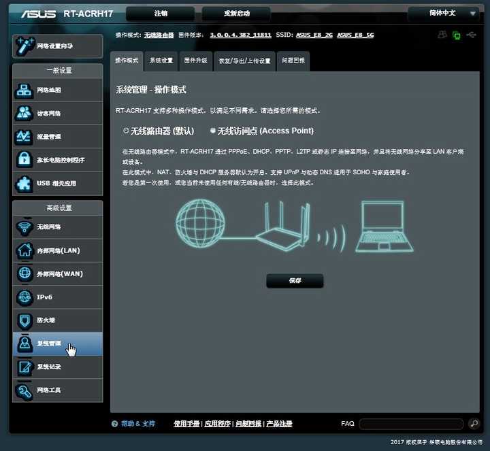This screenshot has height=451, width=490.
Task: Switch to the 系统设置 tab
Action: [x=161, y=61]
